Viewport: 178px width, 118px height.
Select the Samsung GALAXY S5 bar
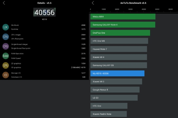pos(119,65)
